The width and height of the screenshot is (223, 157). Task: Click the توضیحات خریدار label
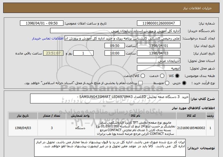click(x=201, y=148)
